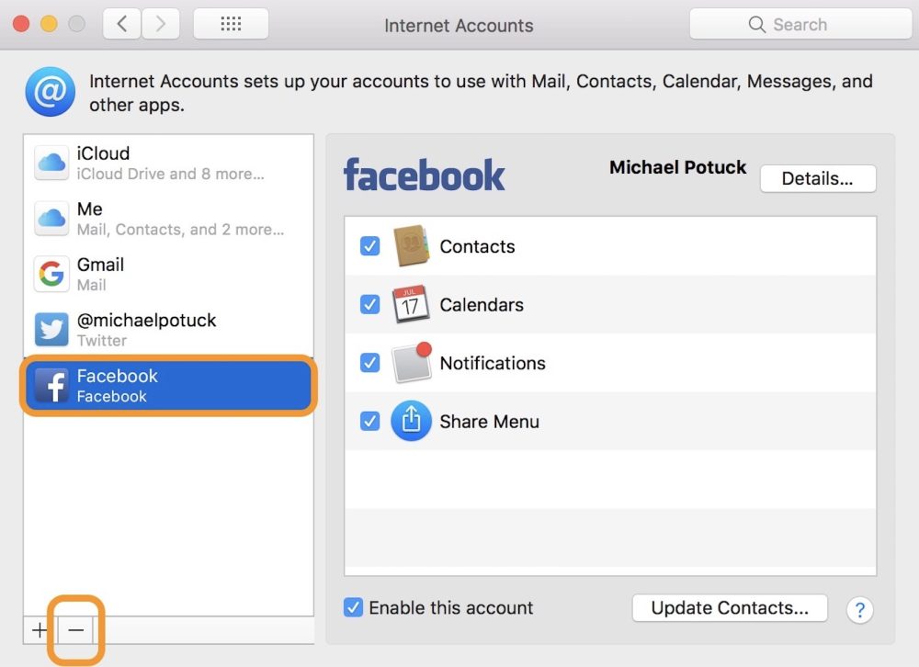Click the Share Menu icon
Viewport: 919px width, 667px height.
click(x=411, y=422)
